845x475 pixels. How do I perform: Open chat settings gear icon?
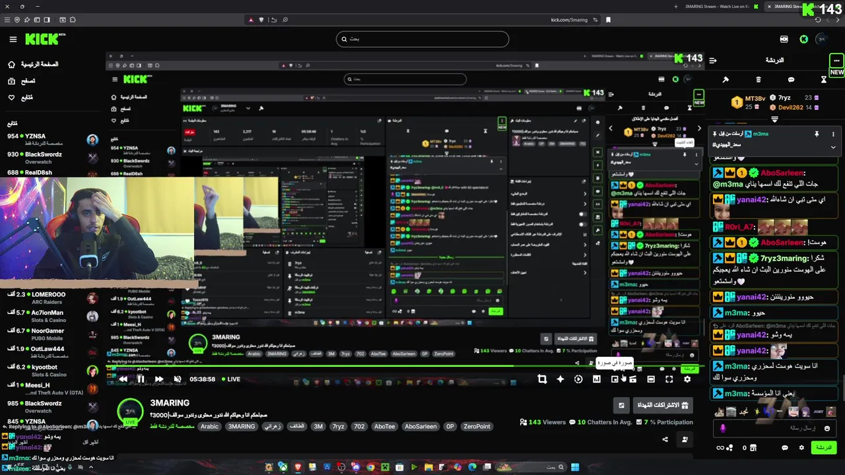click(801, 448)
